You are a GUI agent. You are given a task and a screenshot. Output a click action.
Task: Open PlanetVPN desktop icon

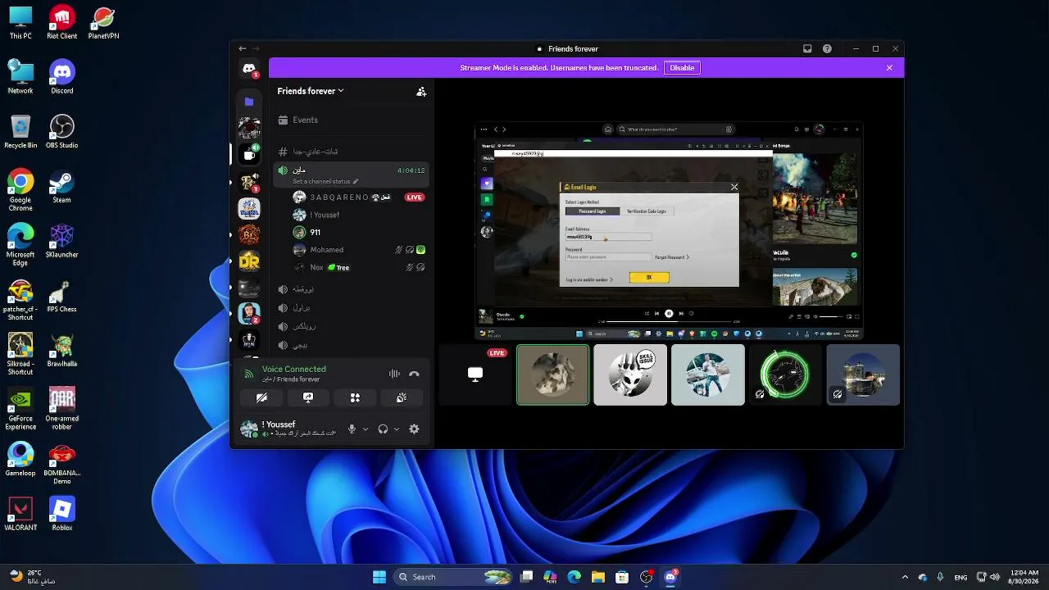104,23
